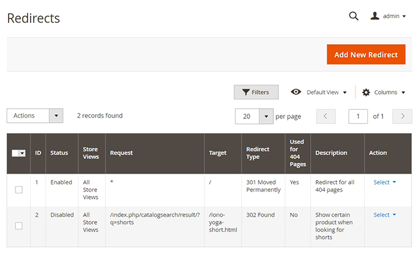Open Select action for the Enabled redirect
420x253 pixels.
pos(384,182)
